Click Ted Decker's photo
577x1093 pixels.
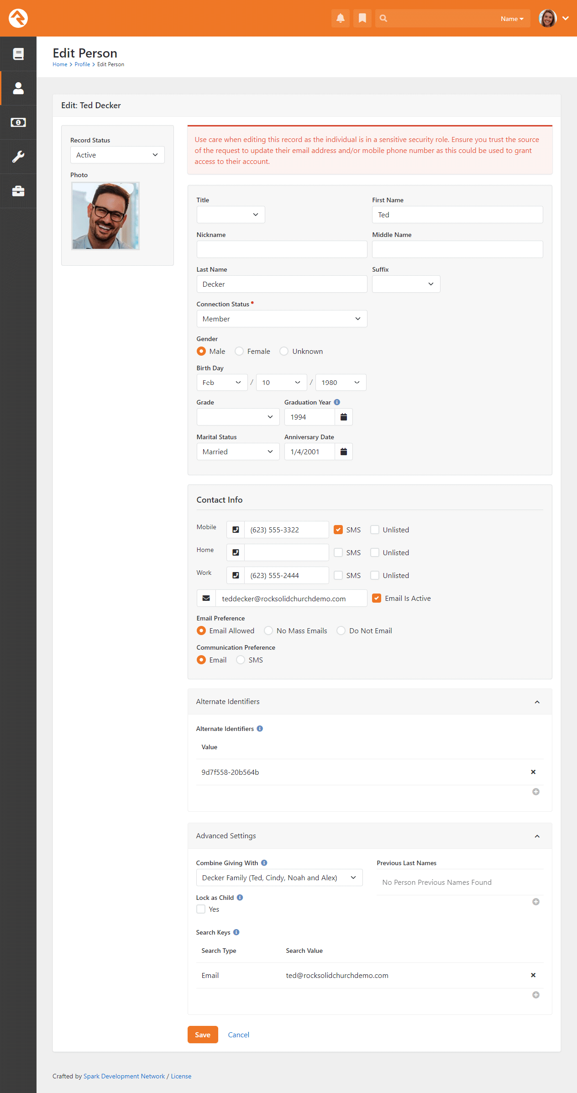pyautogui.click(x=105, y=216)
